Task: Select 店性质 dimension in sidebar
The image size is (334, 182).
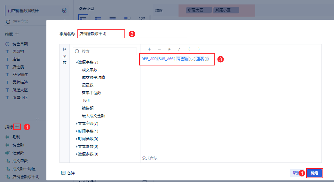Action: (18, 67)
